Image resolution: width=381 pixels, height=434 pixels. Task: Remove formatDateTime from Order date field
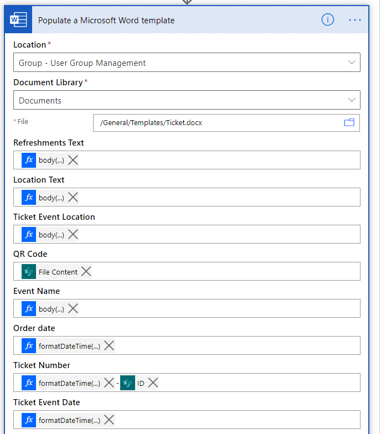110,346
